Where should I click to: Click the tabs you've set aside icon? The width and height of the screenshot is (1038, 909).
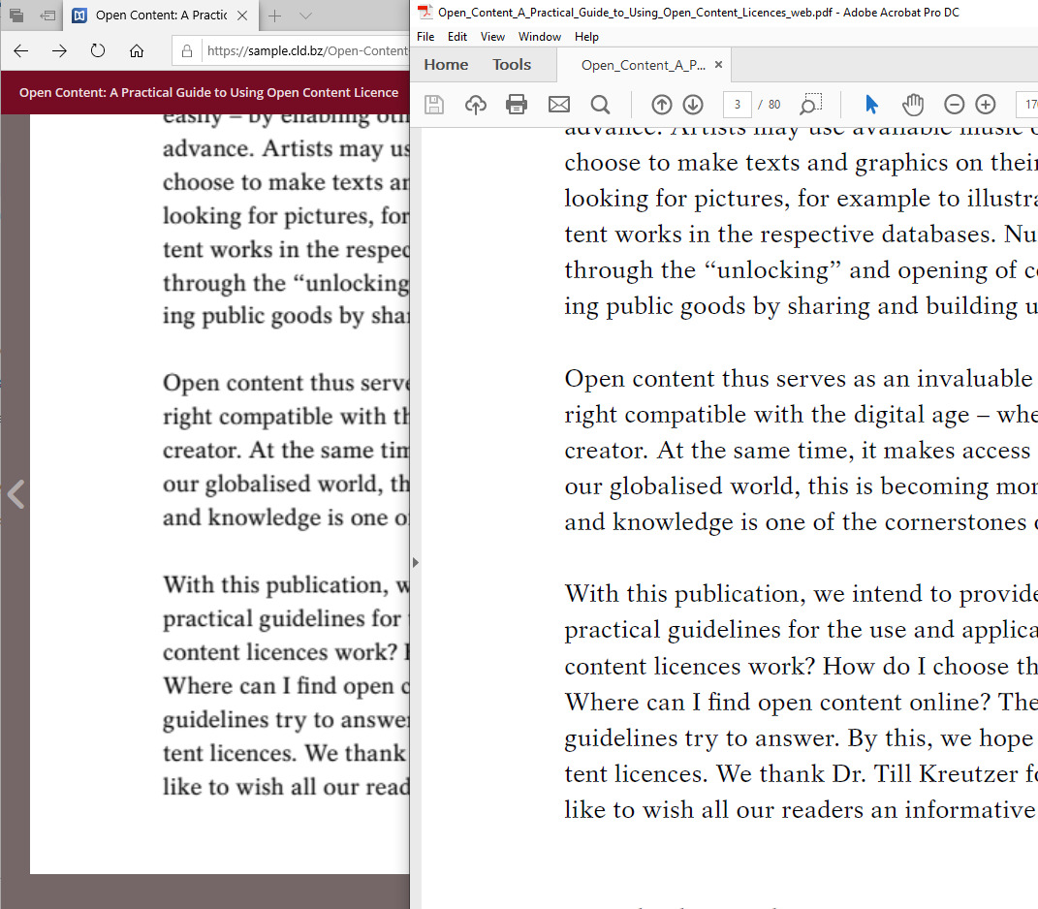coord(16,16)
